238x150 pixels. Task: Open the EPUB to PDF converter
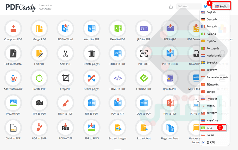pyautogui.click(x=144, y=78)
